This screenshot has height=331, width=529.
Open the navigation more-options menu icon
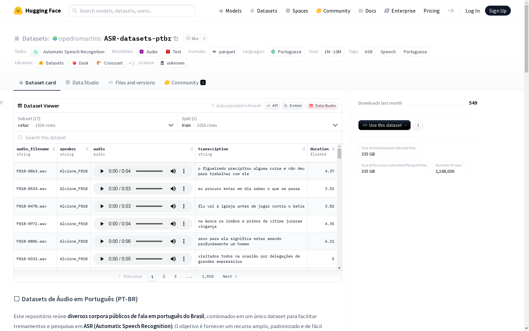(451, 11)
